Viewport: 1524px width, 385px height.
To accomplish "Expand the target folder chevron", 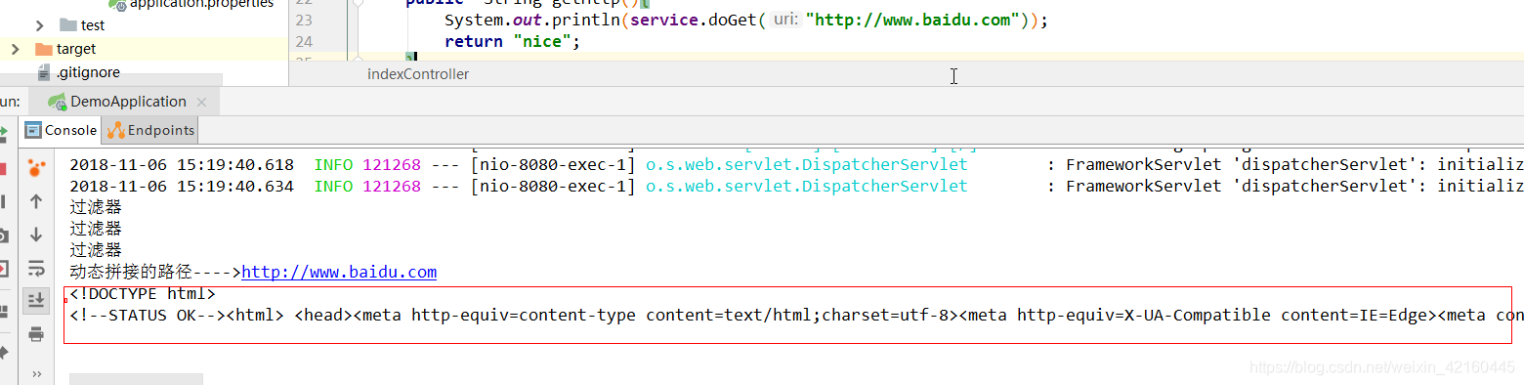I will (x=15, y=49).
